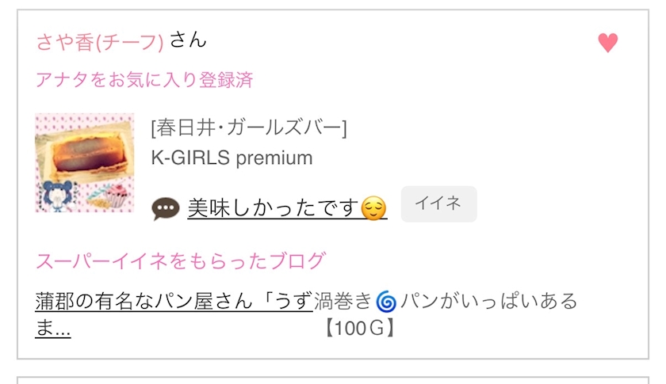Viewport: 666px width, 384px height.
Task: Click the 渦巻き text in blog title
Action: click(x=343, y=302)
